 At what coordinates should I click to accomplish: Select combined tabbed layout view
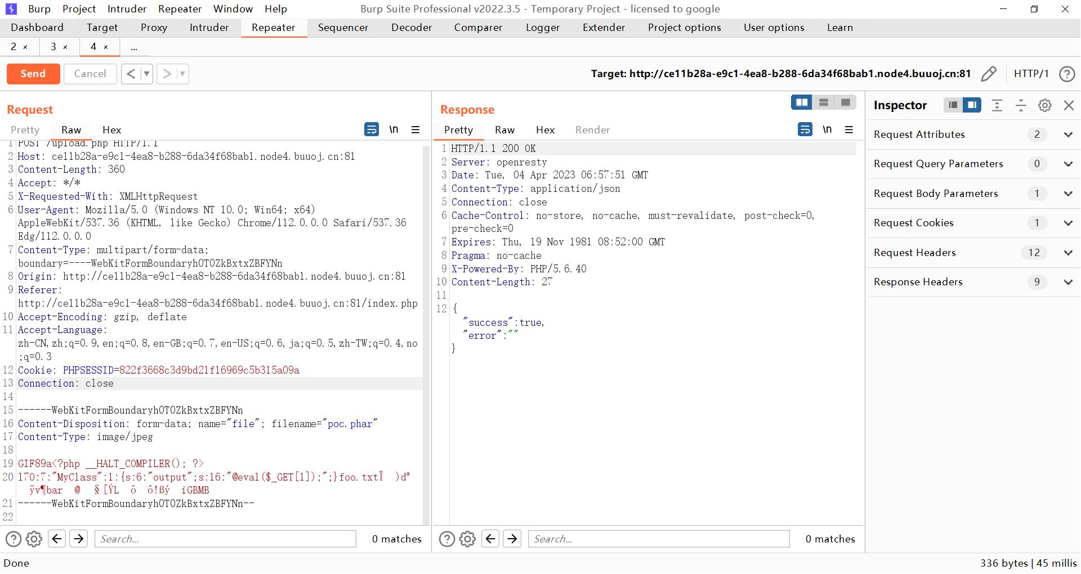846,102
